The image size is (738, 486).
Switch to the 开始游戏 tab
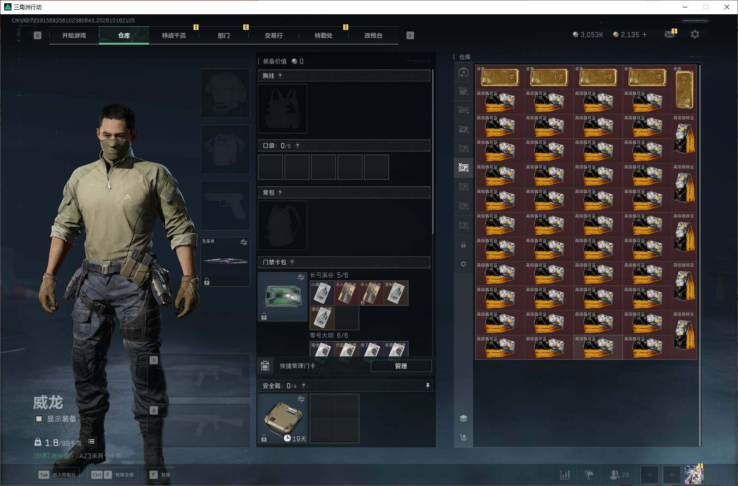pyautogui.click(x=74, y=35)
